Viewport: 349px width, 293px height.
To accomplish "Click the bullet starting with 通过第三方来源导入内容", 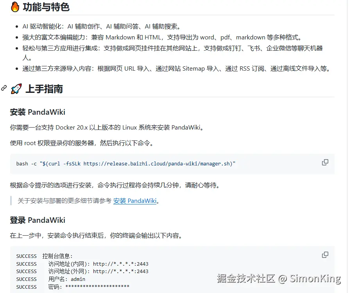I will [x=176, y=69].
